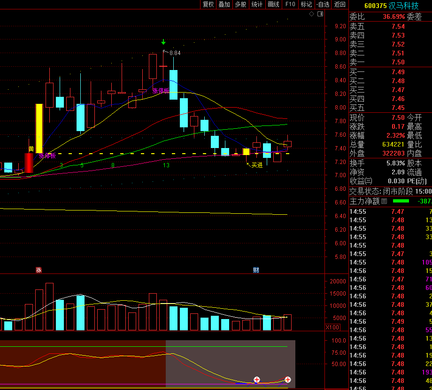Viewport: 432px width, 390px height.
Task: Remove stock via -自选 button
Action: point(323,4)
